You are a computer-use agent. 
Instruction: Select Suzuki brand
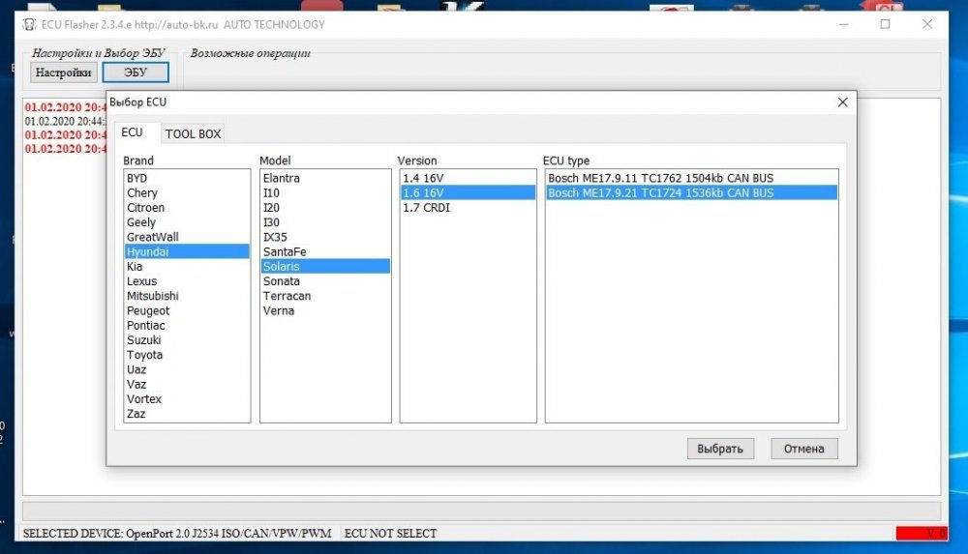(x=187, y=340)
